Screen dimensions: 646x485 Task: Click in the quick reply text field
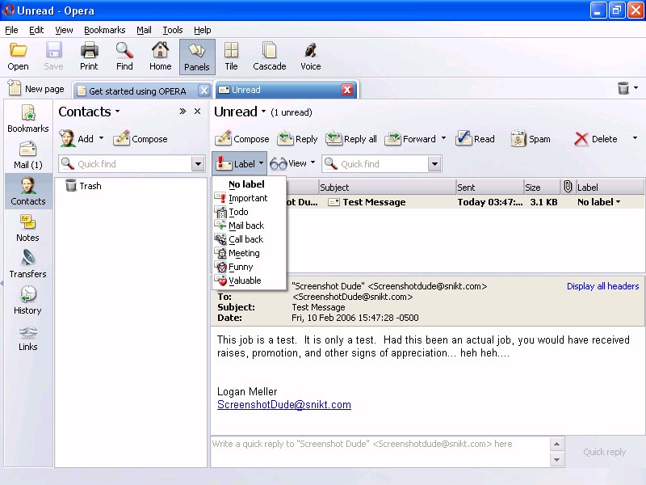click(380, 451)
